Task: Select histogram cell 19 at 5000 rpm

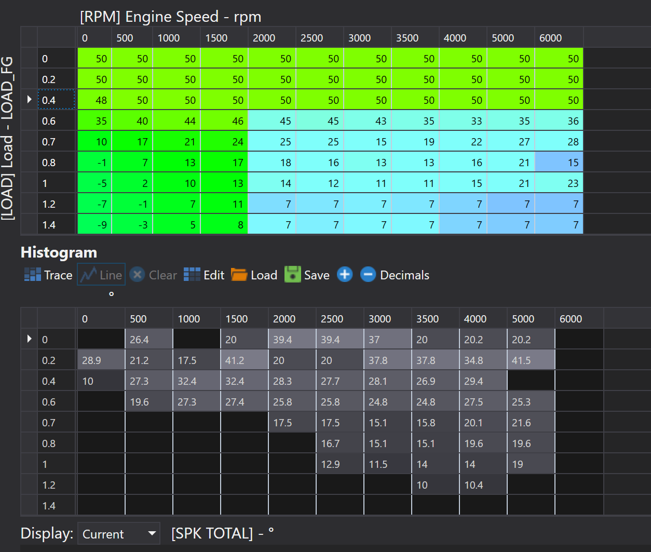Action: (x=531, y=464)
